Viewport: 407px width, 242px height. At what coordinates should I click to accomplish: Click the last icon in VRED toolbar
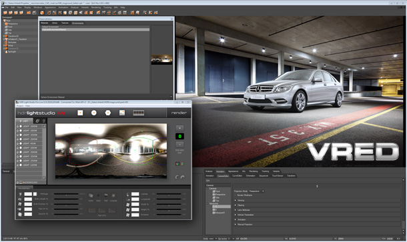click(155, 13)
